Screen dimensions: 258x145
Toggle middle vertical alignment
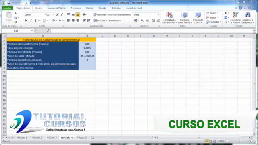point(73,15)
